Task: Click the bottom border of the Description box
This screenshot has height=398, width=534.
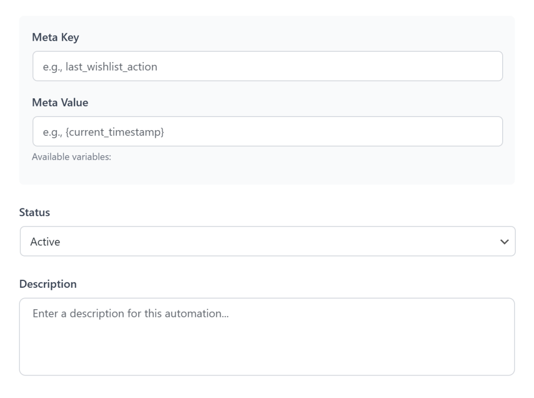Action: coord(267,374)
